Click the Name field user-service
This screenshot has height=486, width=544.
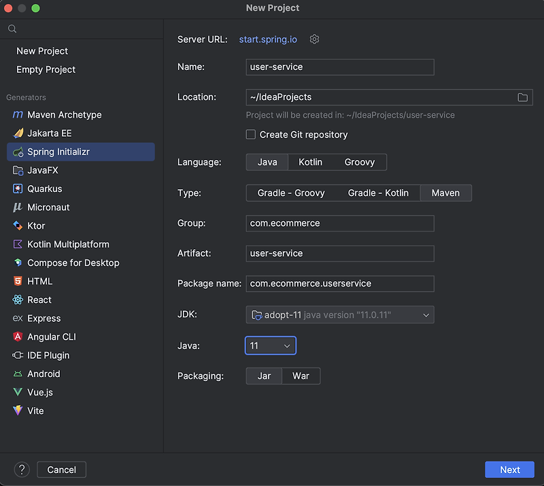340,67
